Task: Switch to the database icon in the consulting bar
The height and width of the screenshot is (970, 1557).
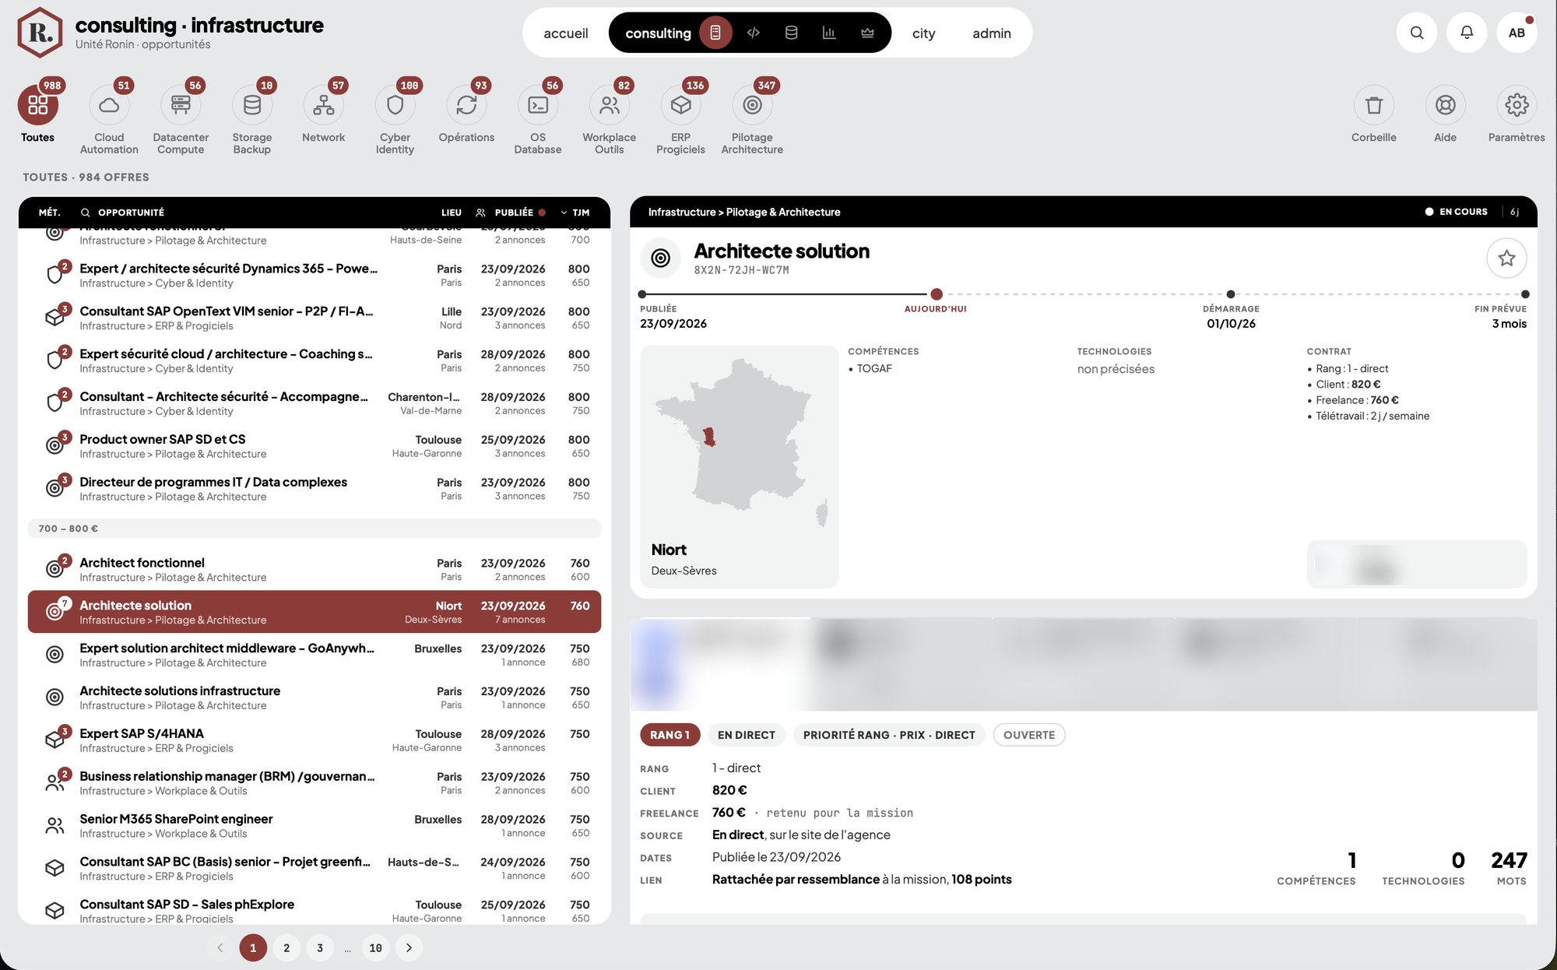Action: coord(791,33)
